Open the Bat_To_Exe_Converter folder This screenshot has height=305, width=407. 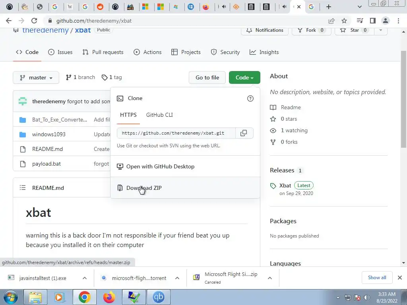click(60, 120)
